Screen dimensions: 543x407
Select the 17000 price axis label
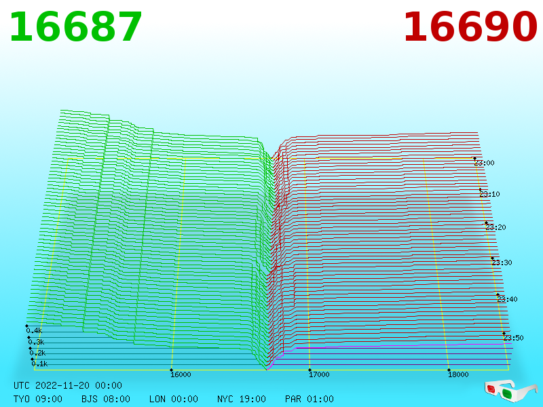(319, 374)
